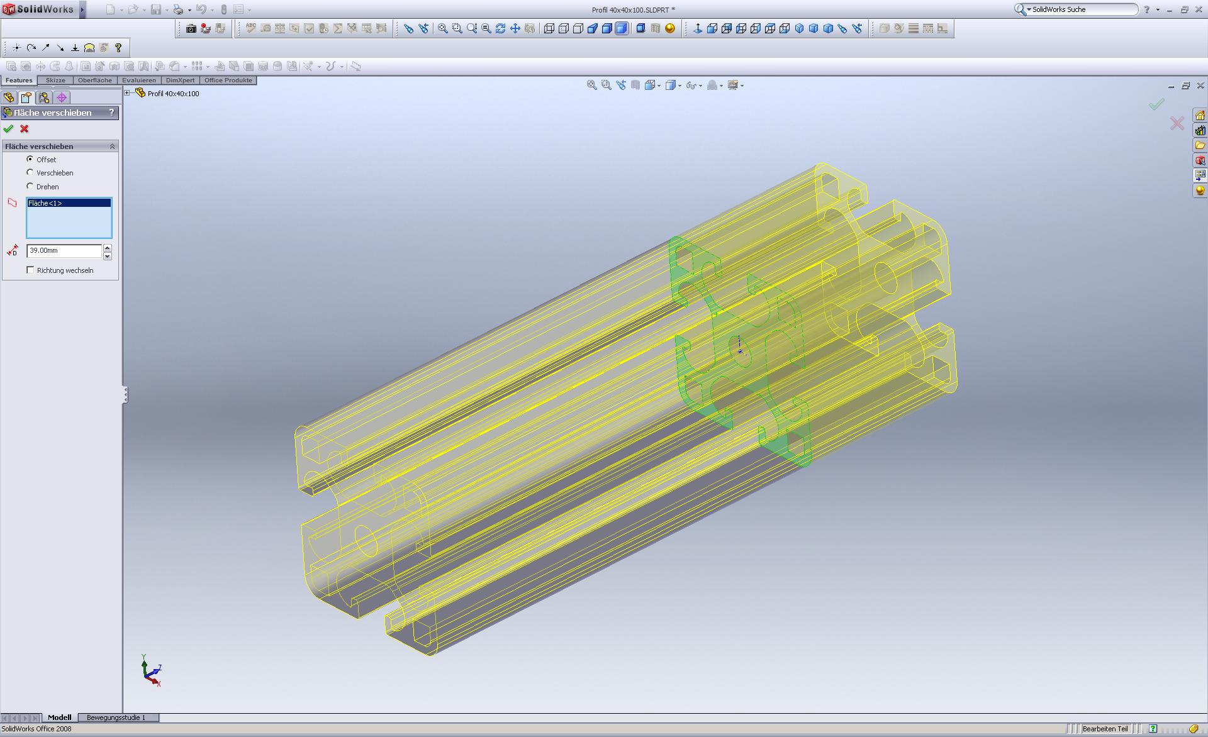Viewport: 1208px width, 737px height.
Task: Open the Save dropdown arrow
Action: tap(166, 10)
